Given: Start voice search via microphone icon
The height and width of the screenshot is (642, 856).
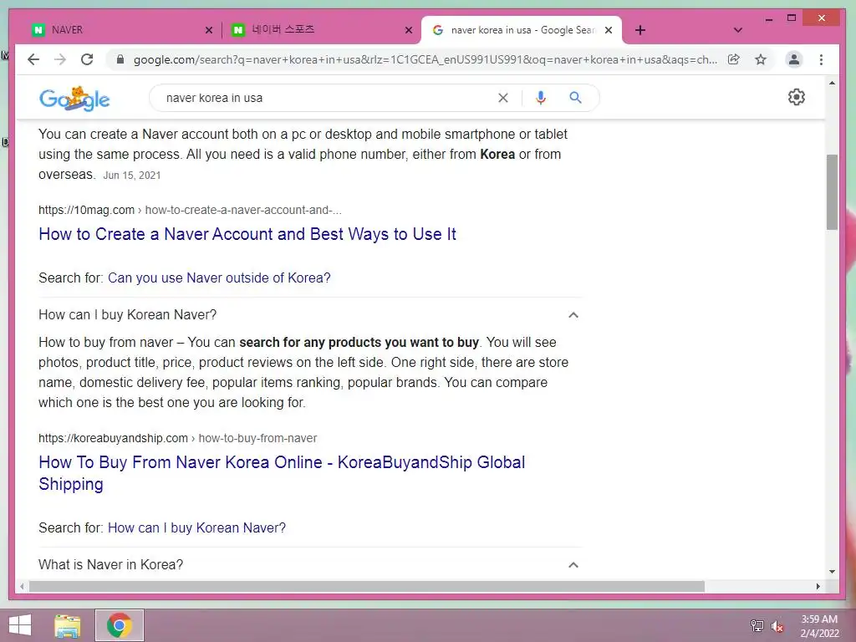Looking at the screenshot, I should click(x=541, y=98).
